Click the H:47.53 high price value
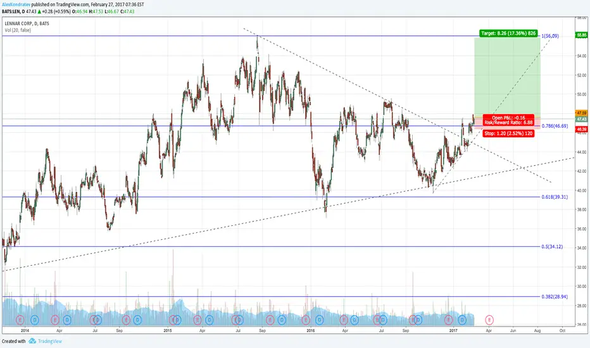The width and height of the screenshot is (590, 348). [96, 11]
